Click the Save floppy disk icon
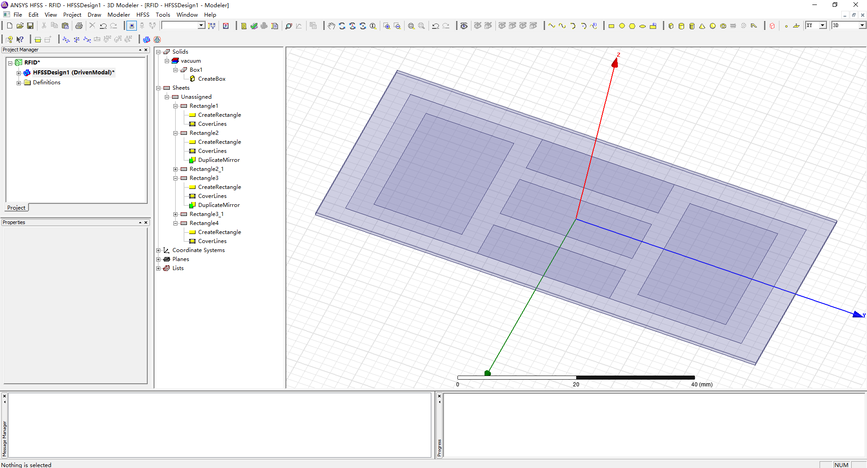Viewport: 867px width, 468px height. 30,26
